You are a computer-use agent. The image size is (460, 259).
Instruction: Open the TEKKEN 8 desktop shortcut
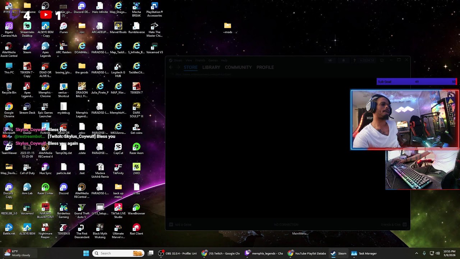(x=64, y=230)
